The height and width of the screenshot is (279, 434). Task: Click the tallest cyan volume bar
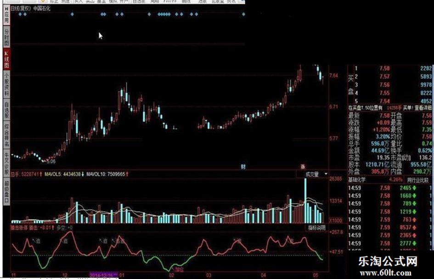pyautogui.click(x=305, y=201)
